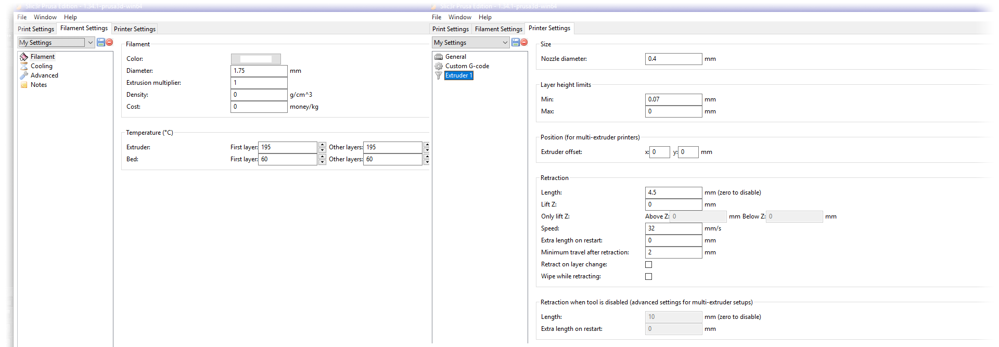The height and width of the screenshot is (347, 999).
Task: Select the Advanced wrench item in the sidebar
Action: (44, 75)
